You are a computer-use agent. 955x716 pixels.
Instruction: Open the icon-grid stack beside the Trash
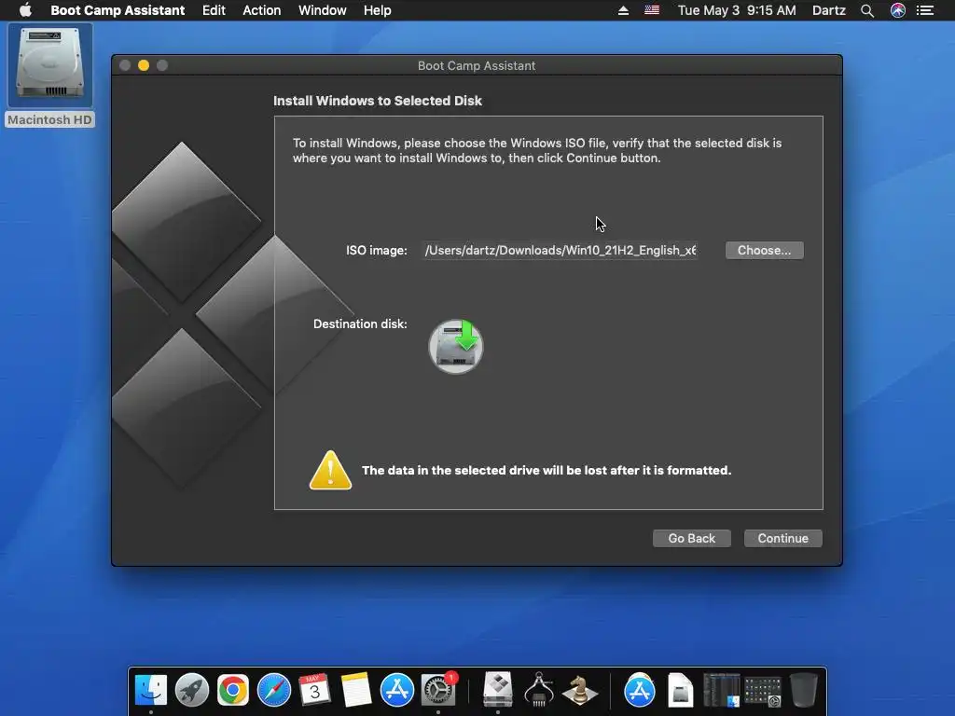pyautogui.click(x=763, y=691)
